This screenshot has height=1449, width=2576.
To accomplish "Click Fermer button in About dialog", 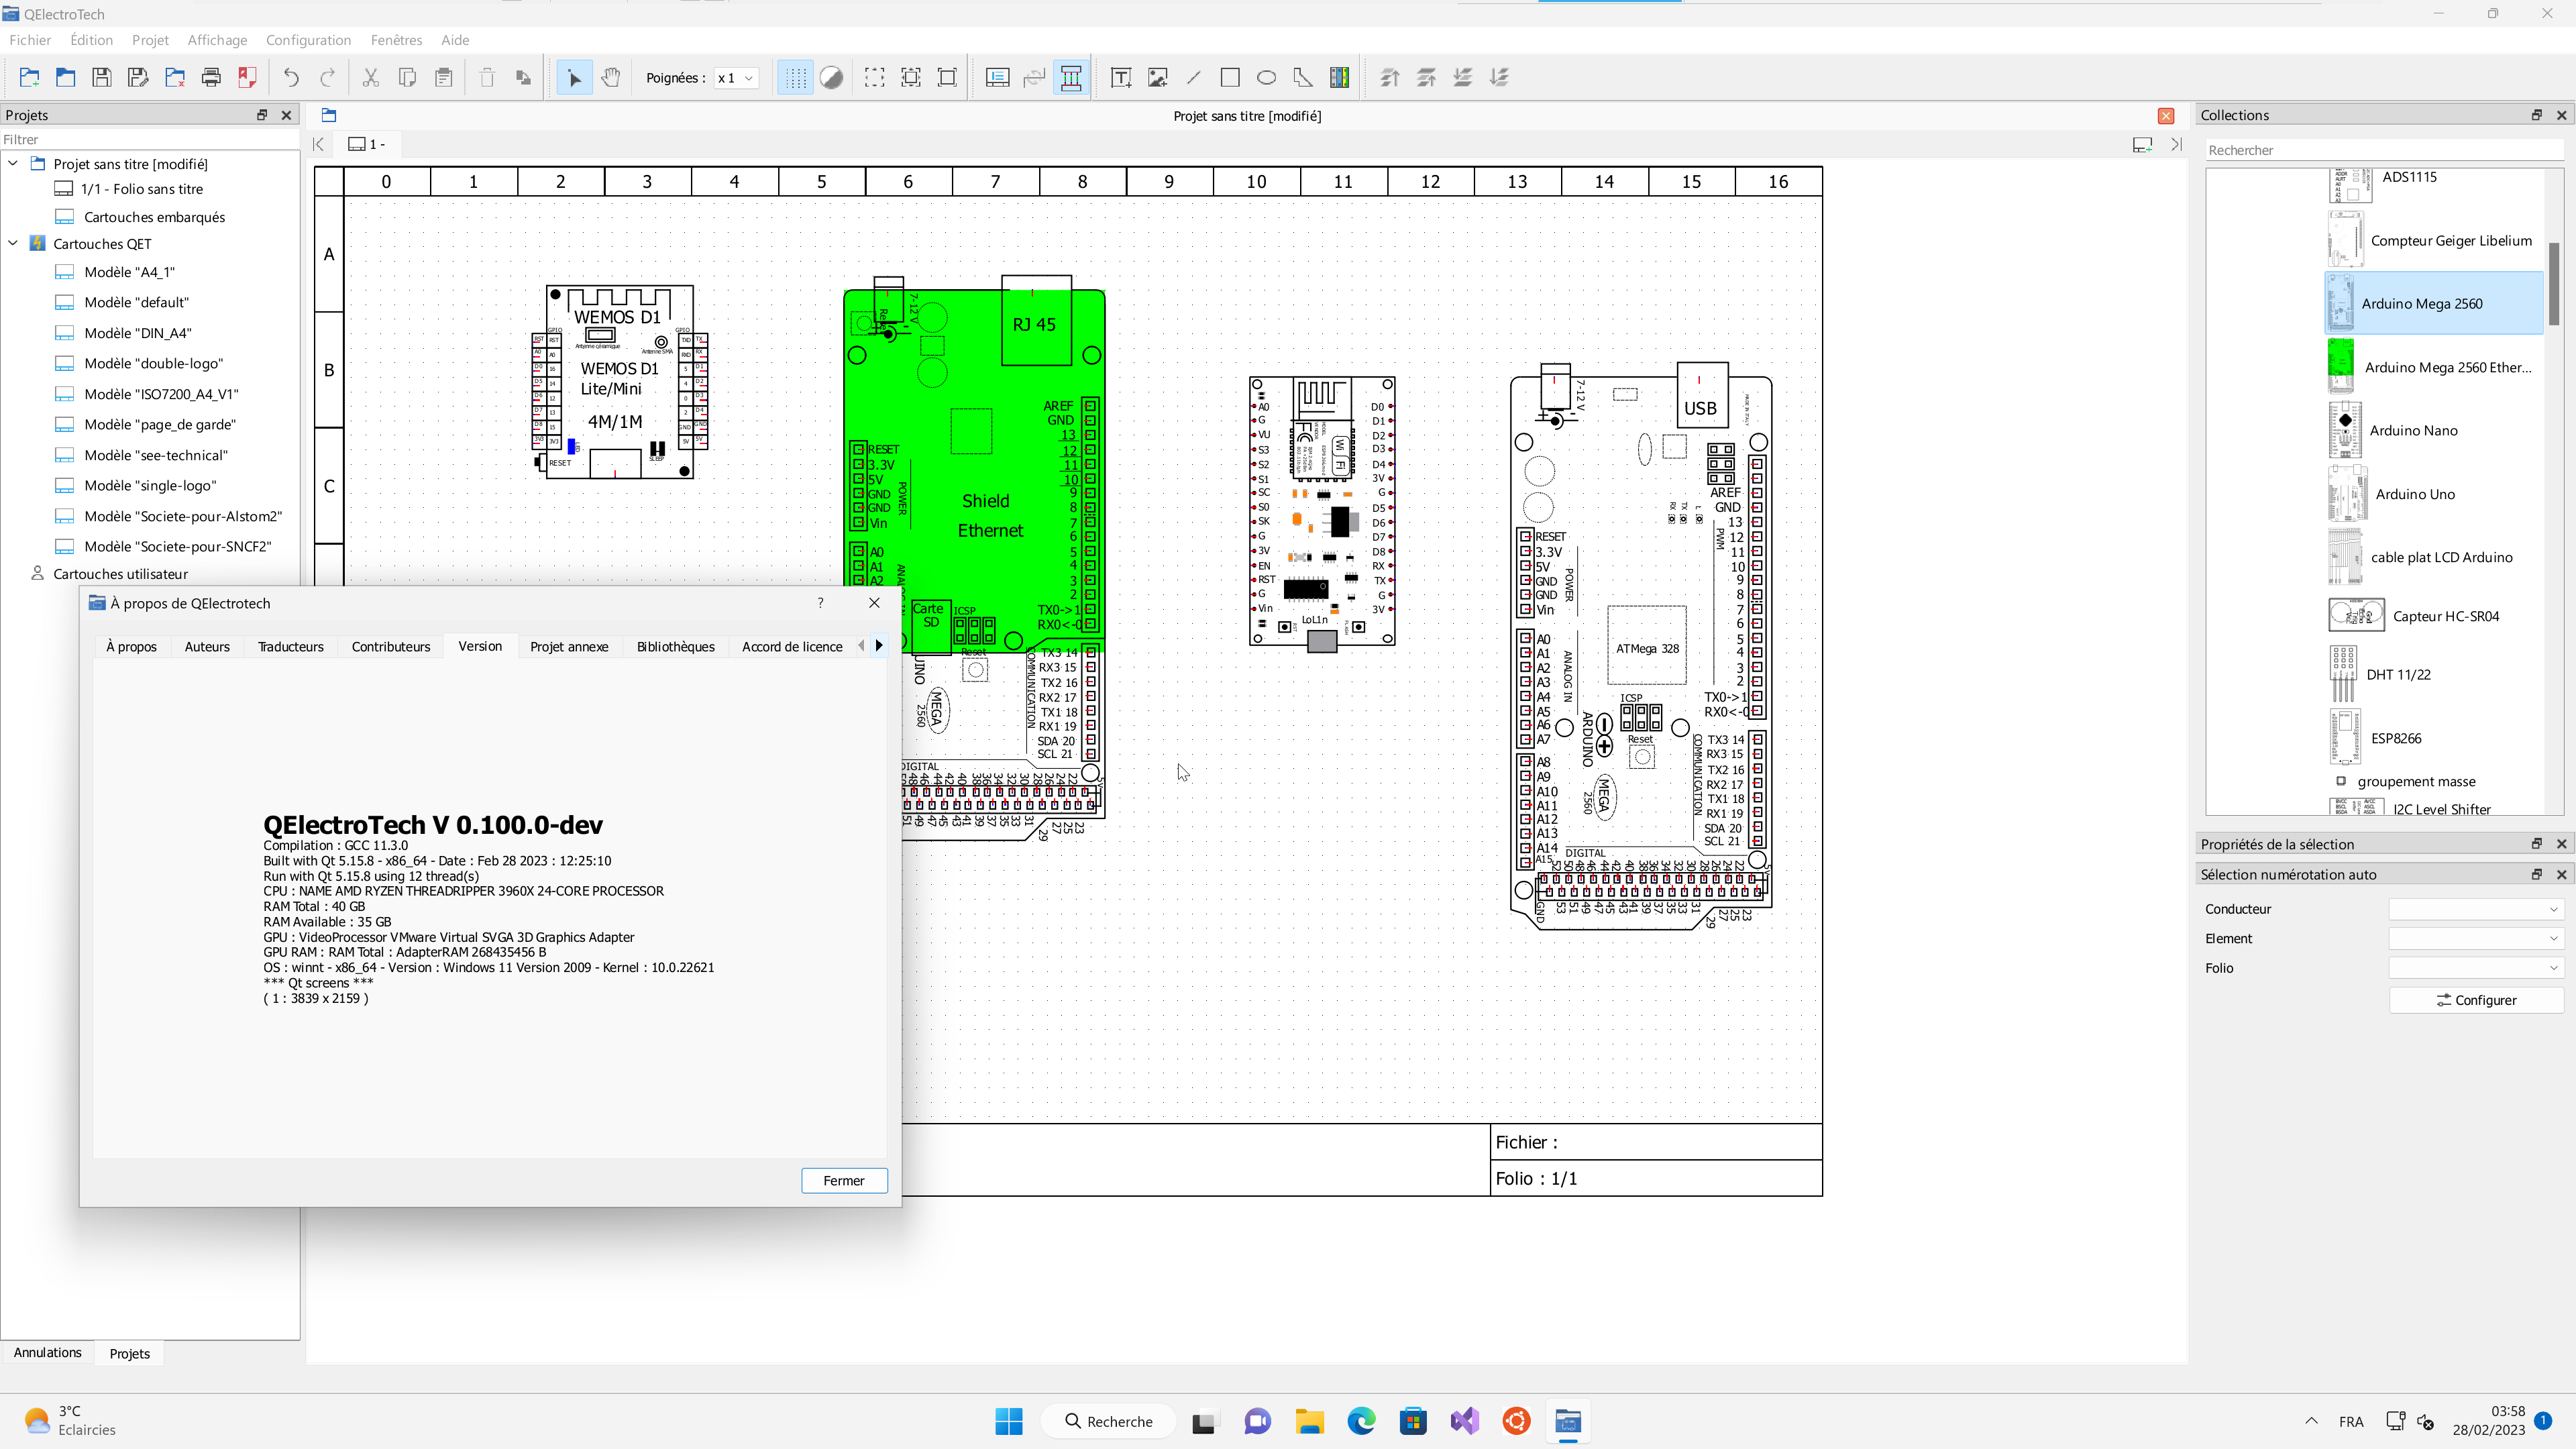I will (844, 1180).
